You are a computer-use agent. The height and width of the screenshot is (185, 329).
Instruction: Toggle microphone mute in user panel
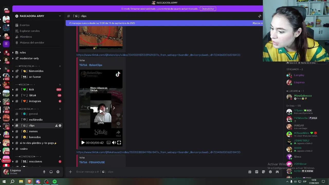click(44, 172)
